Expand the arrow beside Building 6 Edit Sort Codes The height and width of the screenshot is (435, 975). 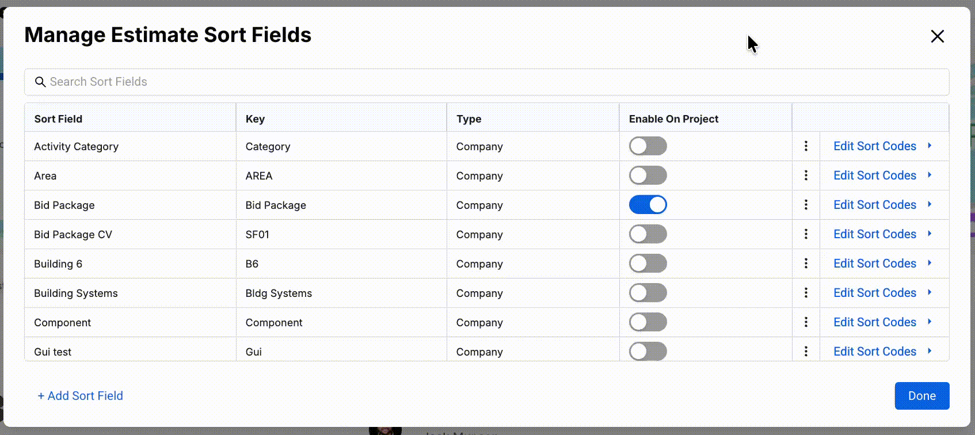(x=930, y=263)
